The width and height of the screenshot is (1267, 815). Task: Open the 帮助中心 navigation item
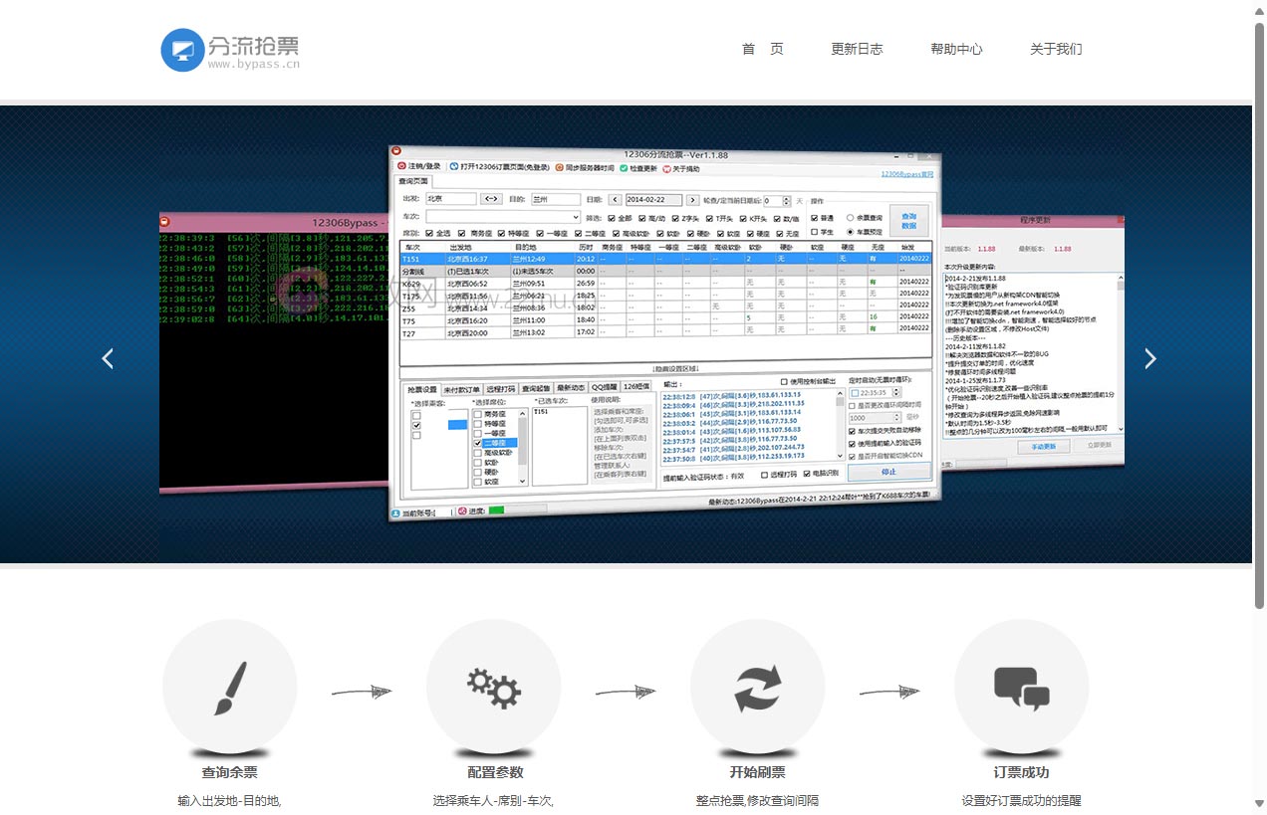956,49
